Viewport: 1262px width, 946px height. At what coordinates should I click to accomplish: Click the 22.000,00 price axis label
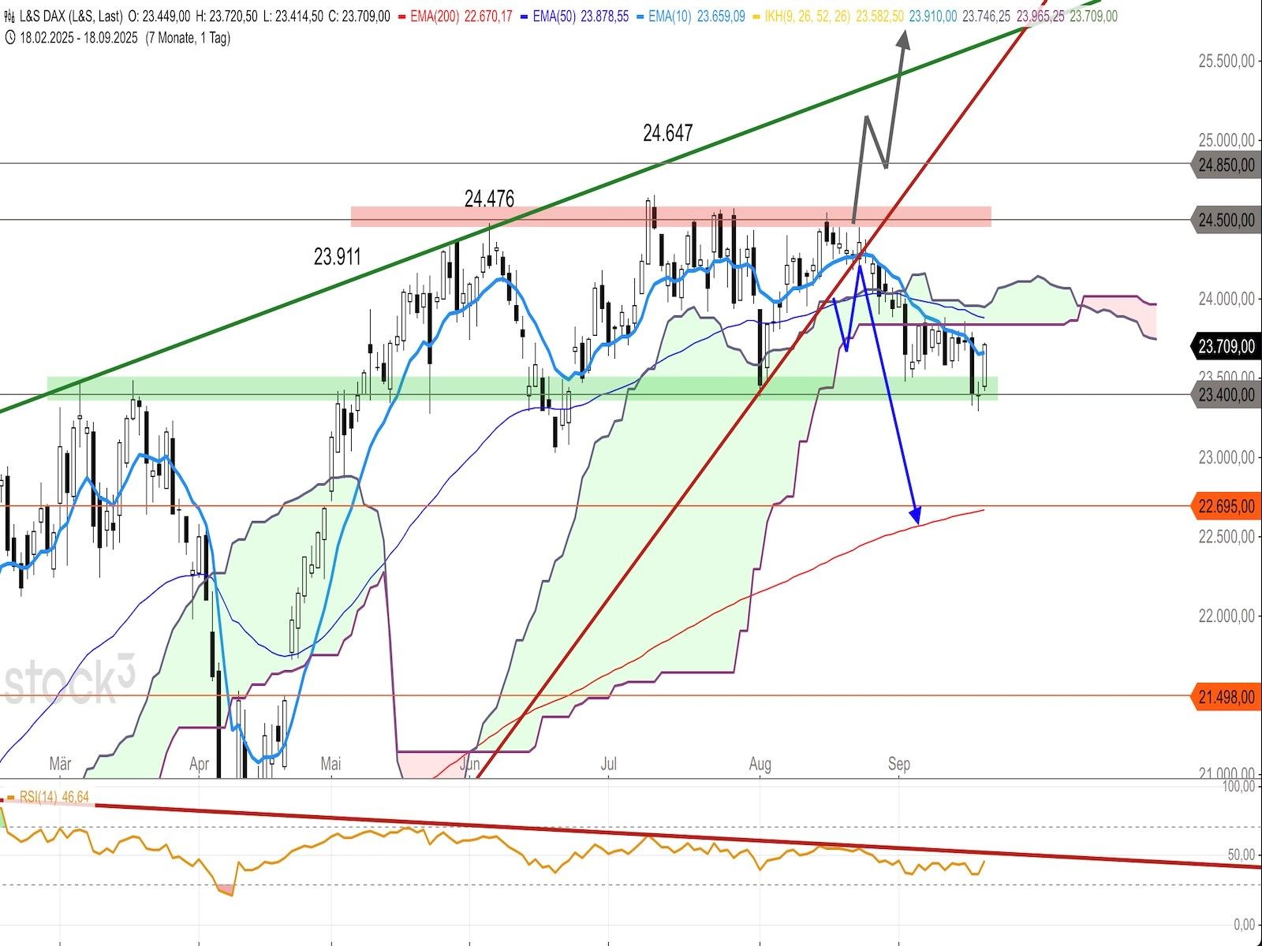click(x=1227, y=616)
